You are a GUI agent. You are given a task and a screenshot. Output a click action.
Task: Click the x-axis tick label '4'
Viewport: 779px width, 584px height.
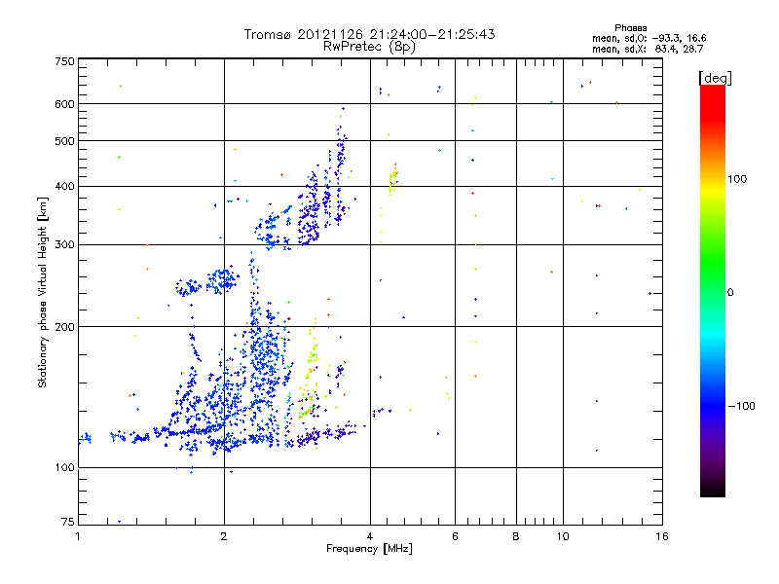tap(370, 536)
